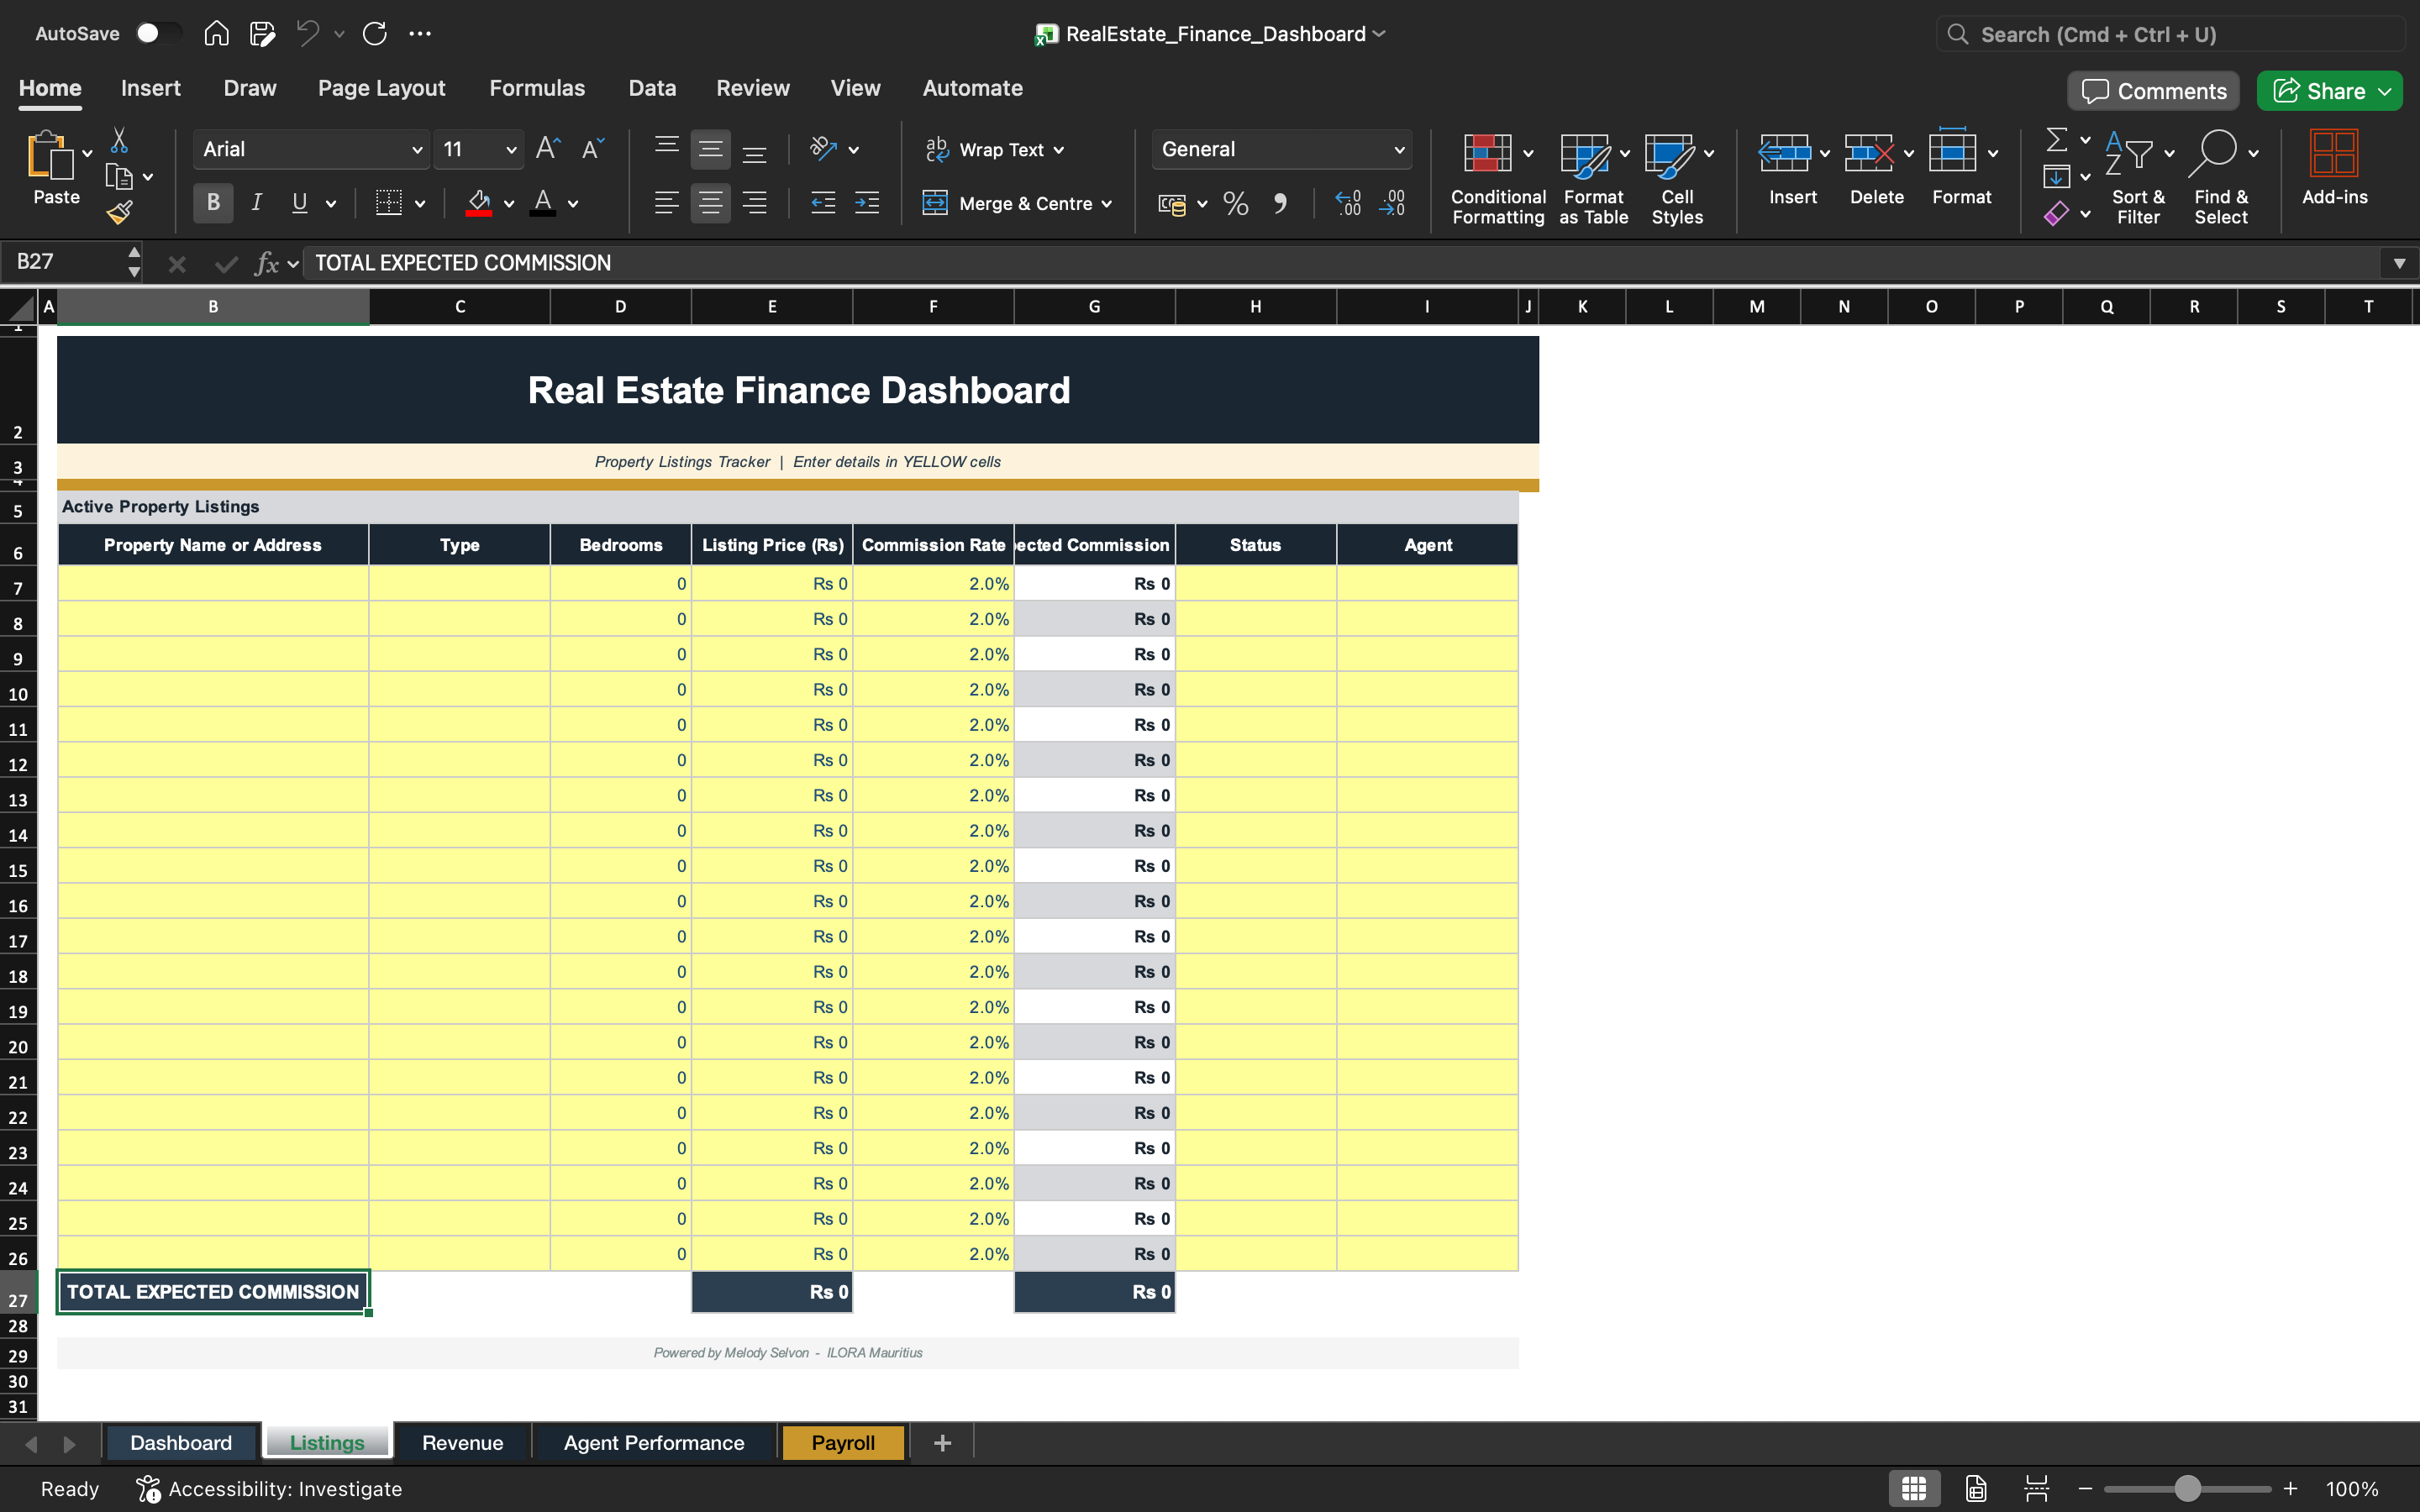Expand the formula bar
The image size is (2420, 1512).
2399,263
